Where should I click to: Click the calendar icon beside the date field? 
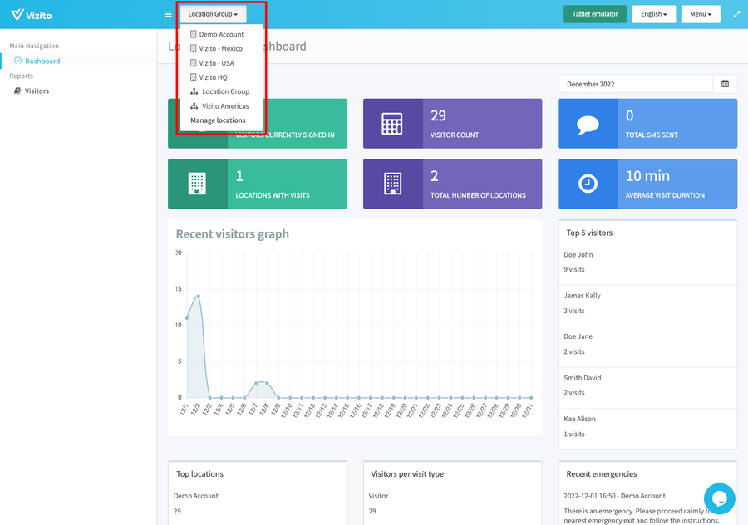pyautogui.click(x=725, y=84)
